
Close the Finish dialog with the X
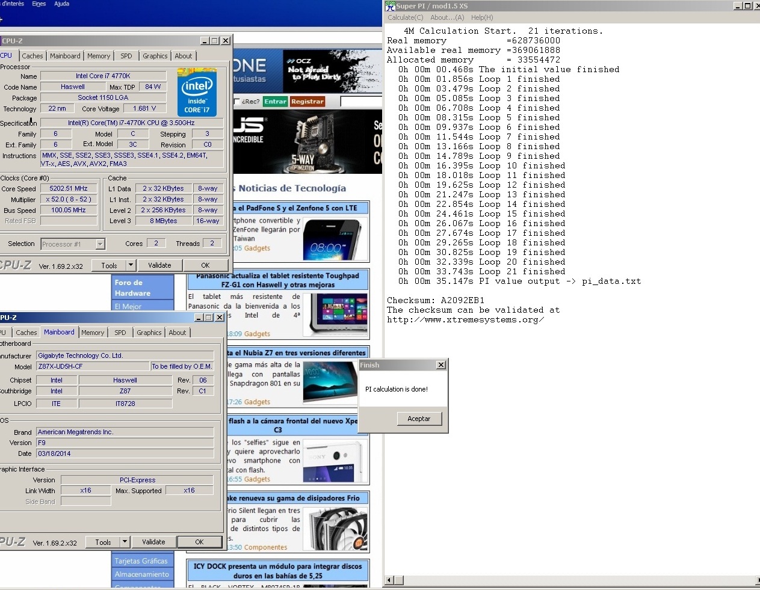pyautogui.click(x=441, y=365)
